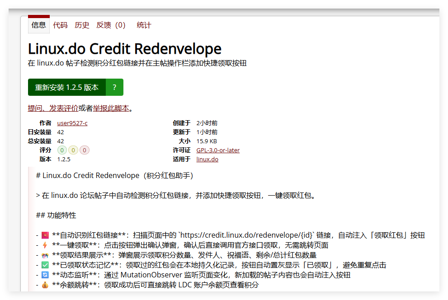The height and width of the screenshot is (300, 448).
Task: Click the money bag emoji before 余额跳转
Action: pos(45,285)
